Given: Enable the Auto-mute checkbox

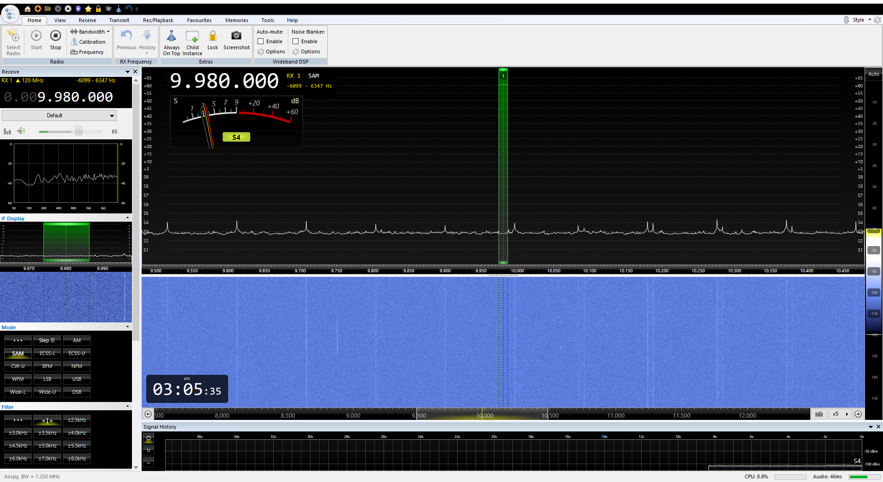Looking at the screenshot, I should click(261, 41).
